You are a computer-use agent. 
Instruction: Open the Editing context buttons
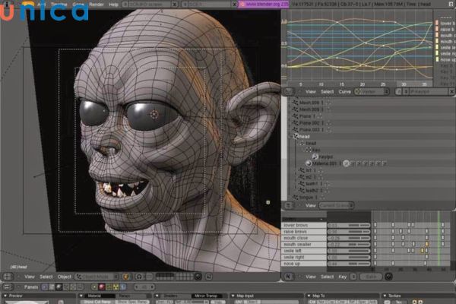pos(73,287)
